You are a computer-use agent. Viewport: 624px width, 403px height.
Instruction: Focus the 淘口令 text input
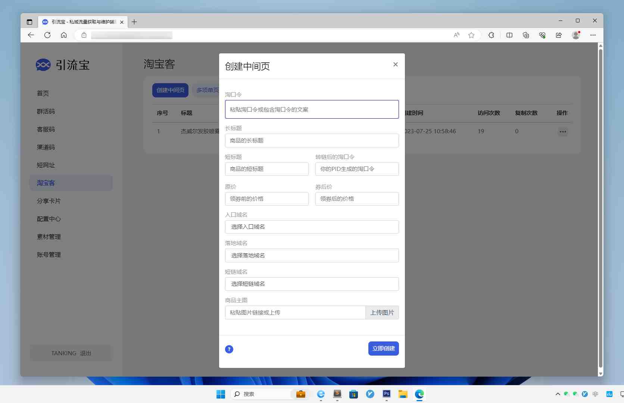[312, 109]
